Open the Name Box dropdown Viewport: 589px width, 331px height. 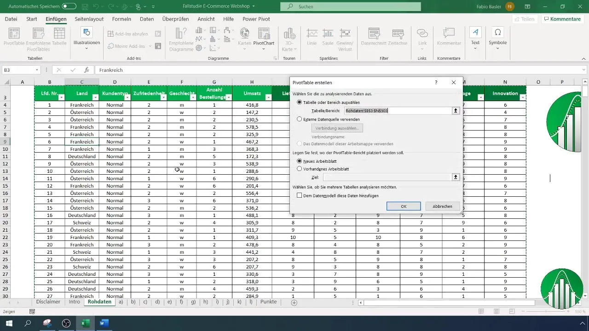(37, 70)
